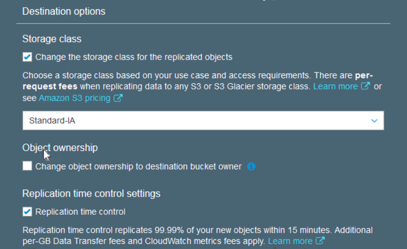
Task: Click the bold 'per-request fees' text
Action: click(197, 81)
